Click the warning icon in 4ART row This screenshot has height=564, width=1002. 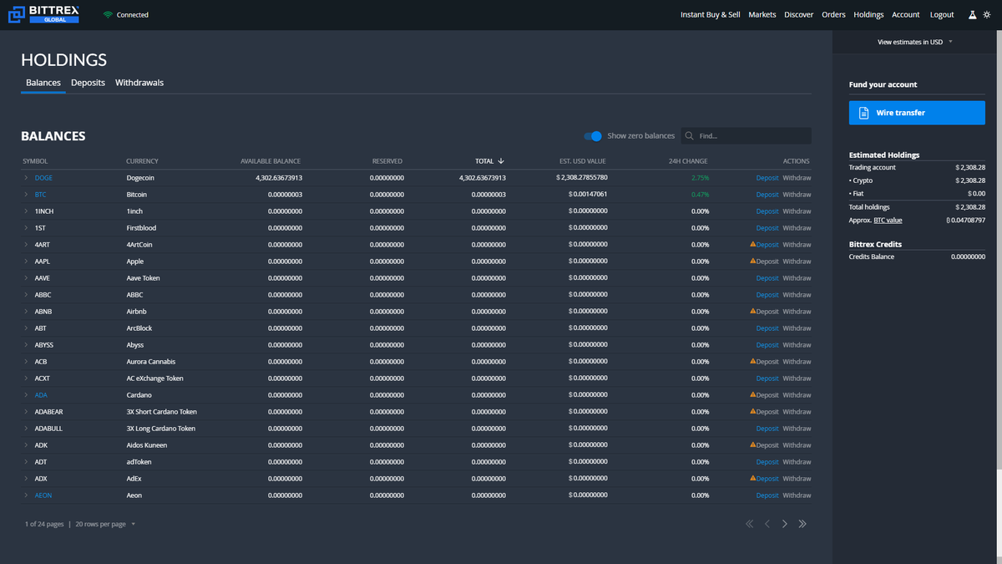752,244
